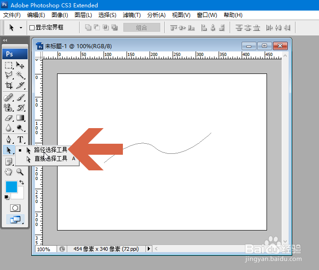Select the Gradient tool

point(20,118)
